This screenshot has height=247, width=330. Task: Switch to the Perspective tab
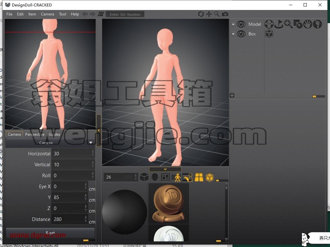(x=35, y=134)
